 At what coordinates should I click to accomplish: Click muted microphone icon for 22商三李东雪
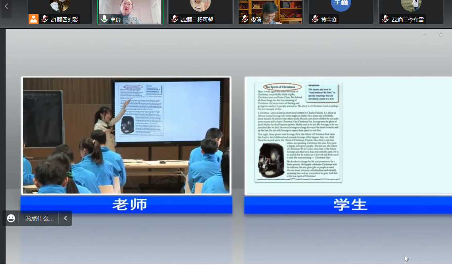click(385, 19)
